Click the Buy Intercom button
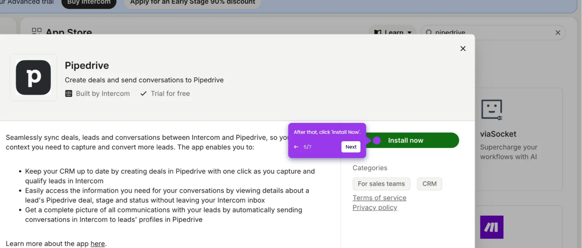Image resolution: width=582 pixels, height=248 pixels. (89, 3)
